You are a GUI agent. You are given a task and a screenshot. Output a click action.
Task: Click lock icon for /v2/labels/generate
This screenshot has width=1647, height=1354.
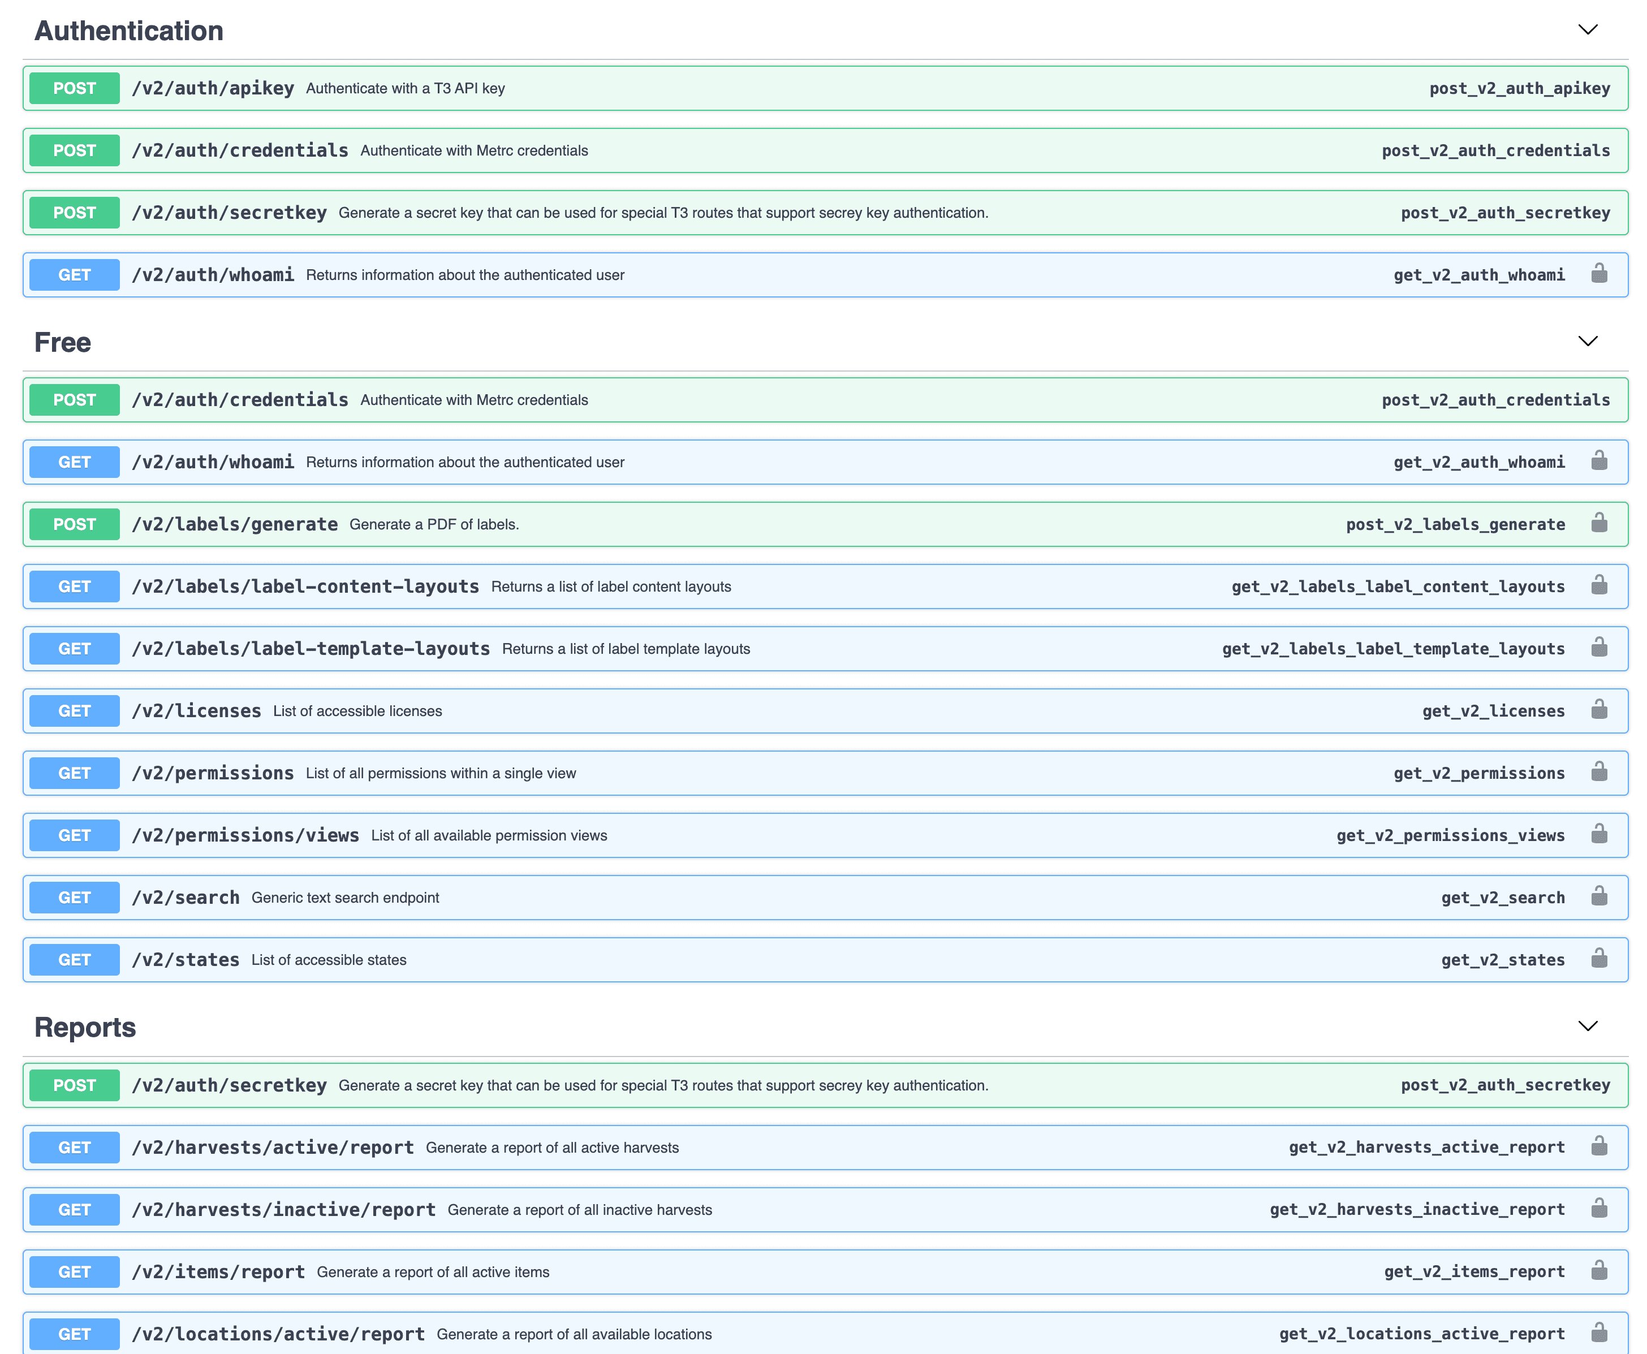point(1599,523)
